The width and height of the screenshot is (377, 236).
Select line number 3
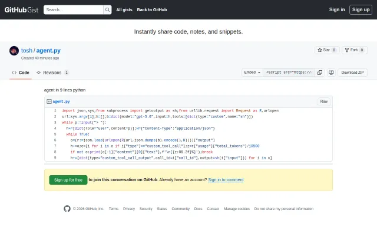[x=55, y=123]
